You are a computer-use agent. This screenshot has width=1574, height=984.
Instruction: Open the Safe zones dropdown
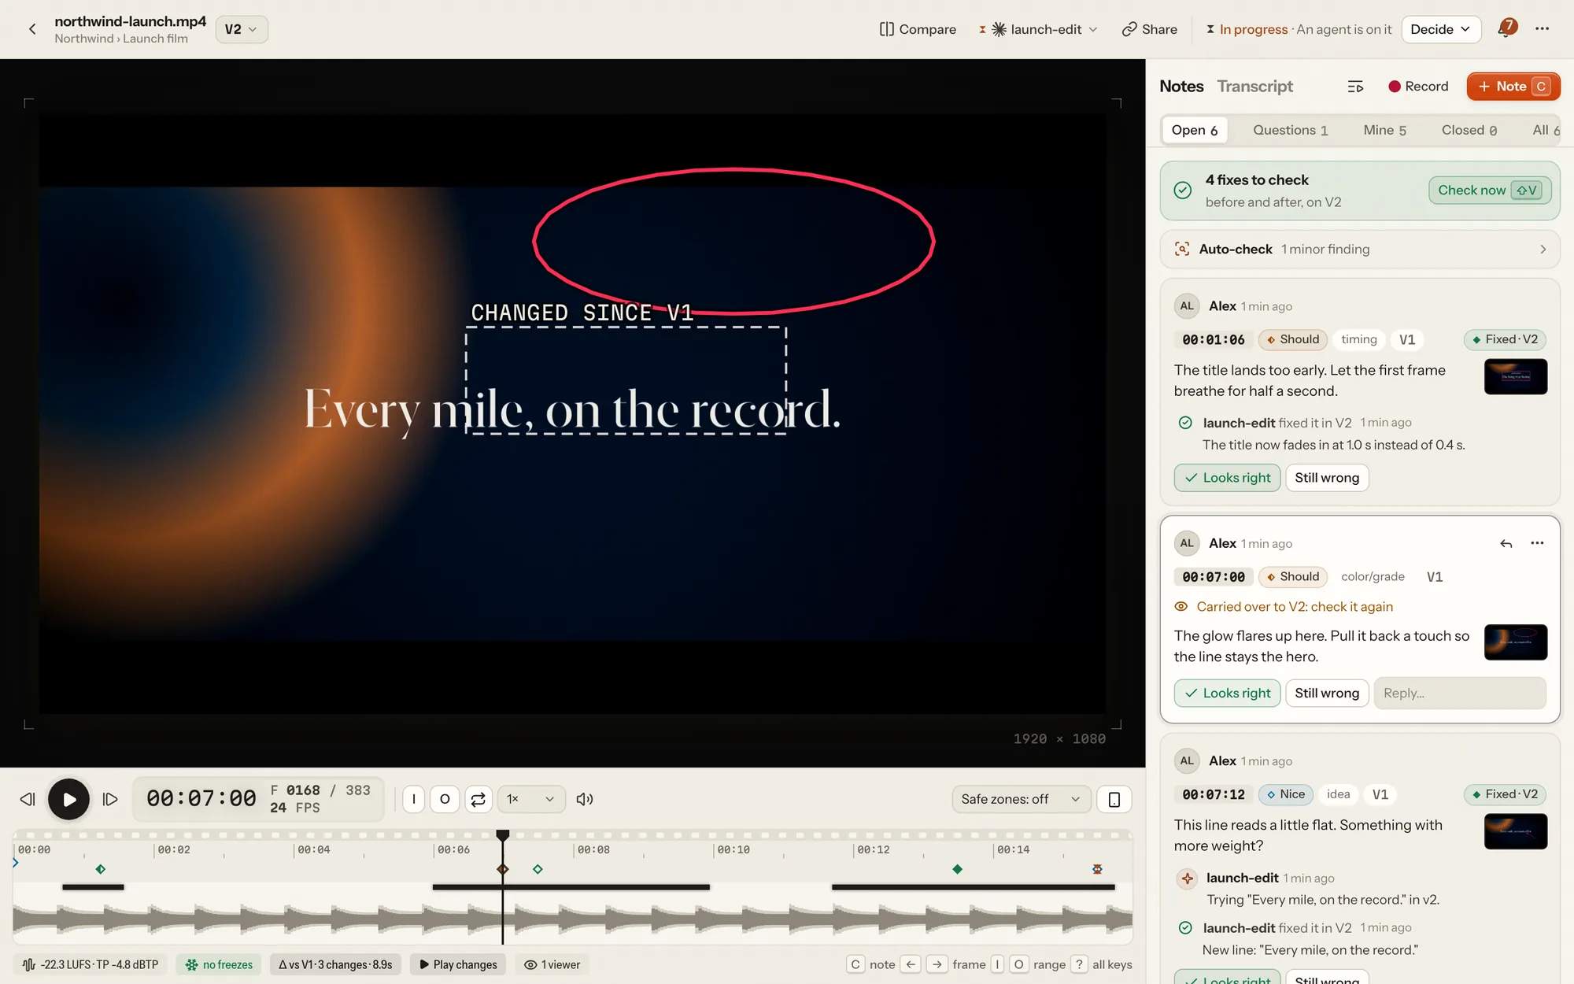(1021, 799)
